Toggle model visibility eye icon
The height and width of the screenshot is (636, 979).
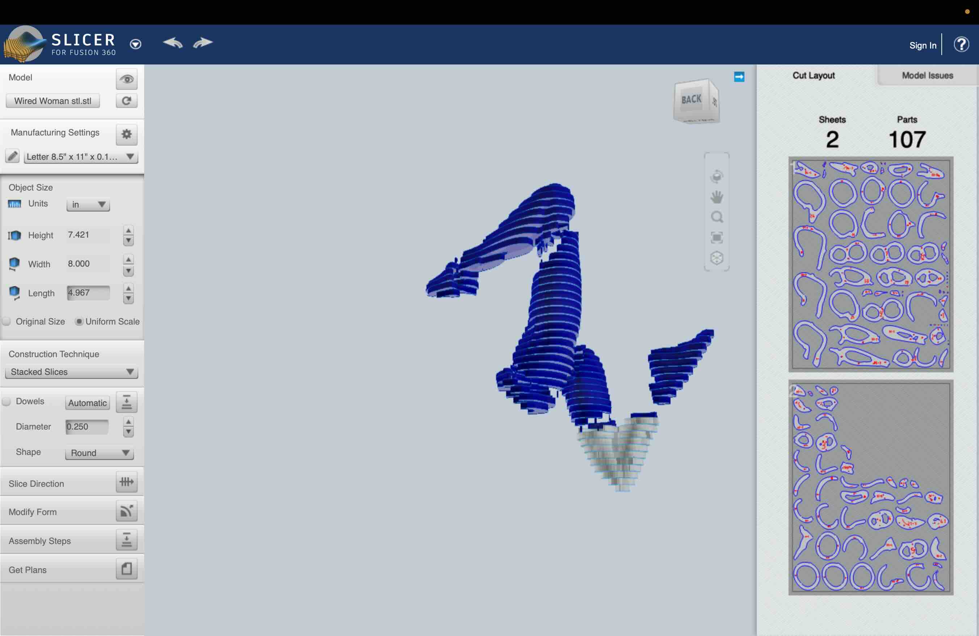click(x=126, y=79)
